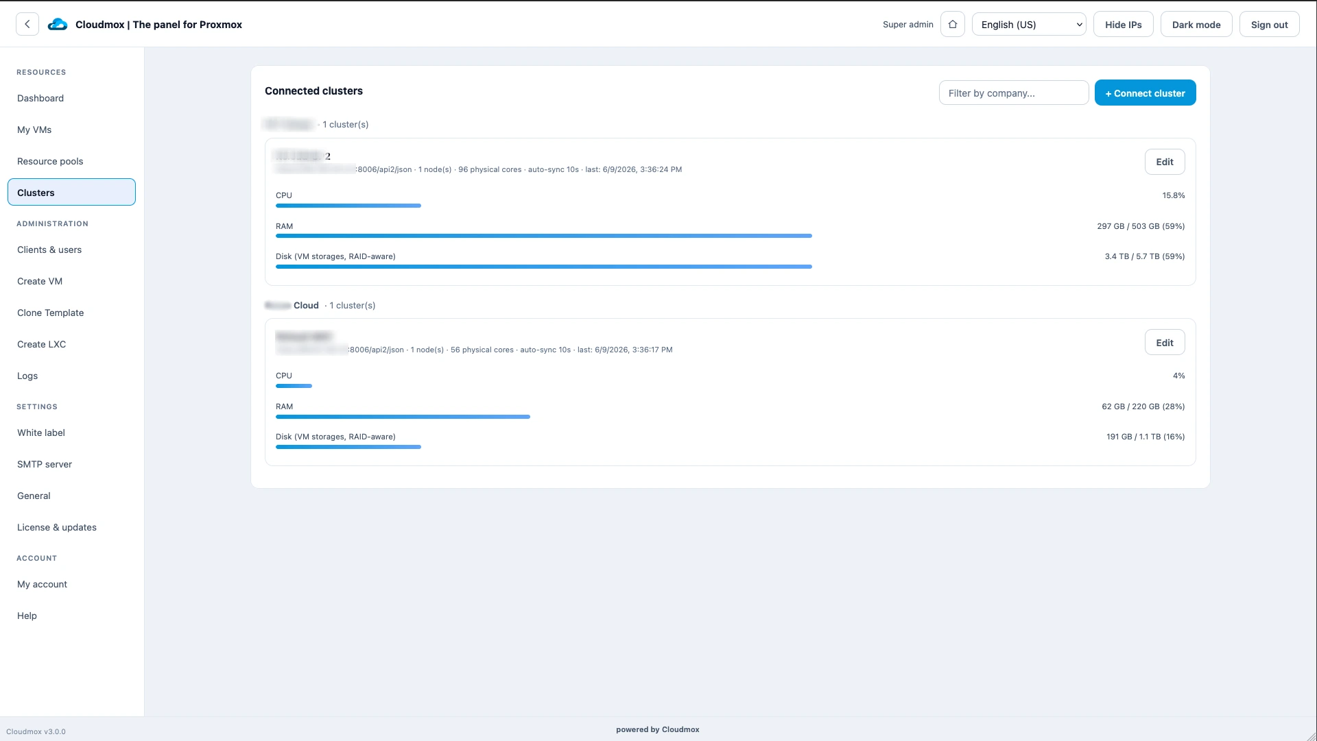Open the home icon button
This screenshot has height=741, width=1317.
(953, 24)
